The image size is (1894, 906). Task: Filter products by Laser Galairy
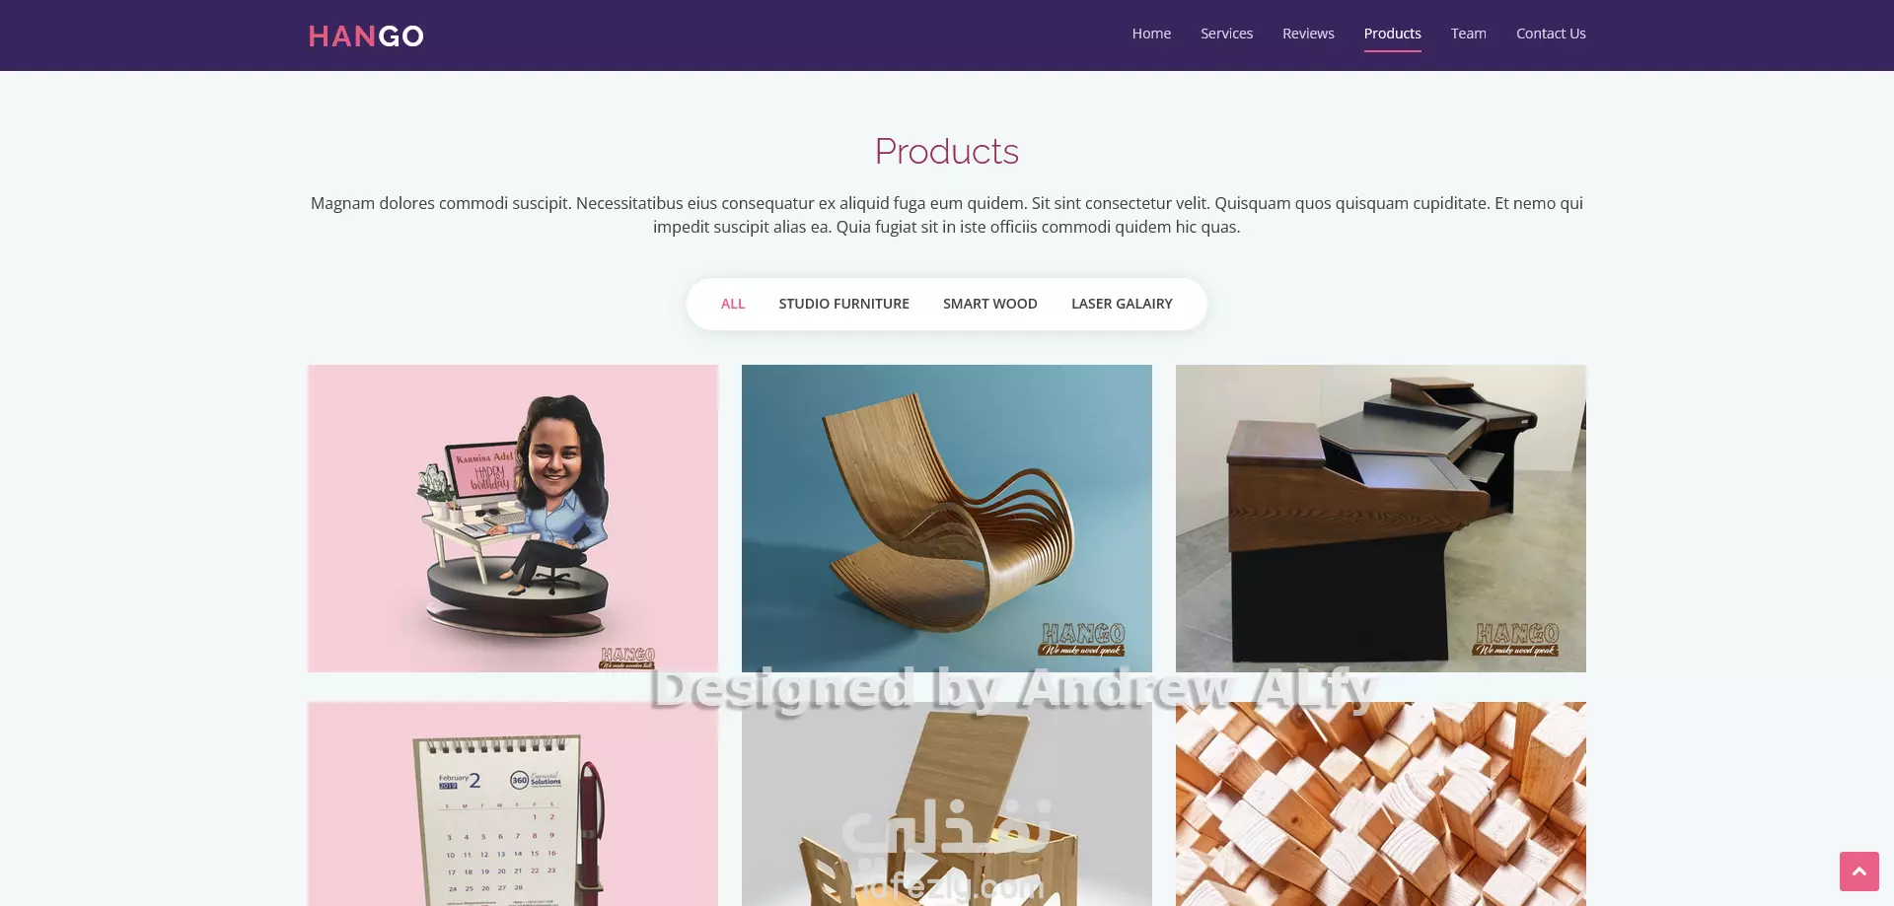pos(1122,304)
